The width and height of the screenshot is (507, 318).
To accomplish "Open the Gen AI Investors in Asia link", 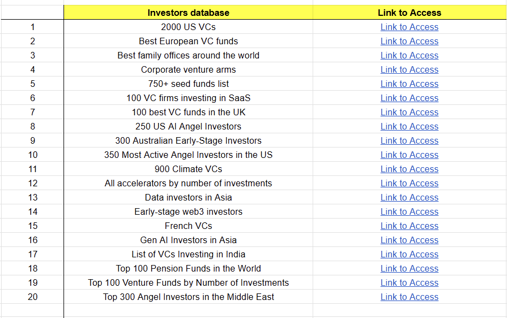I will pos(409,240).
